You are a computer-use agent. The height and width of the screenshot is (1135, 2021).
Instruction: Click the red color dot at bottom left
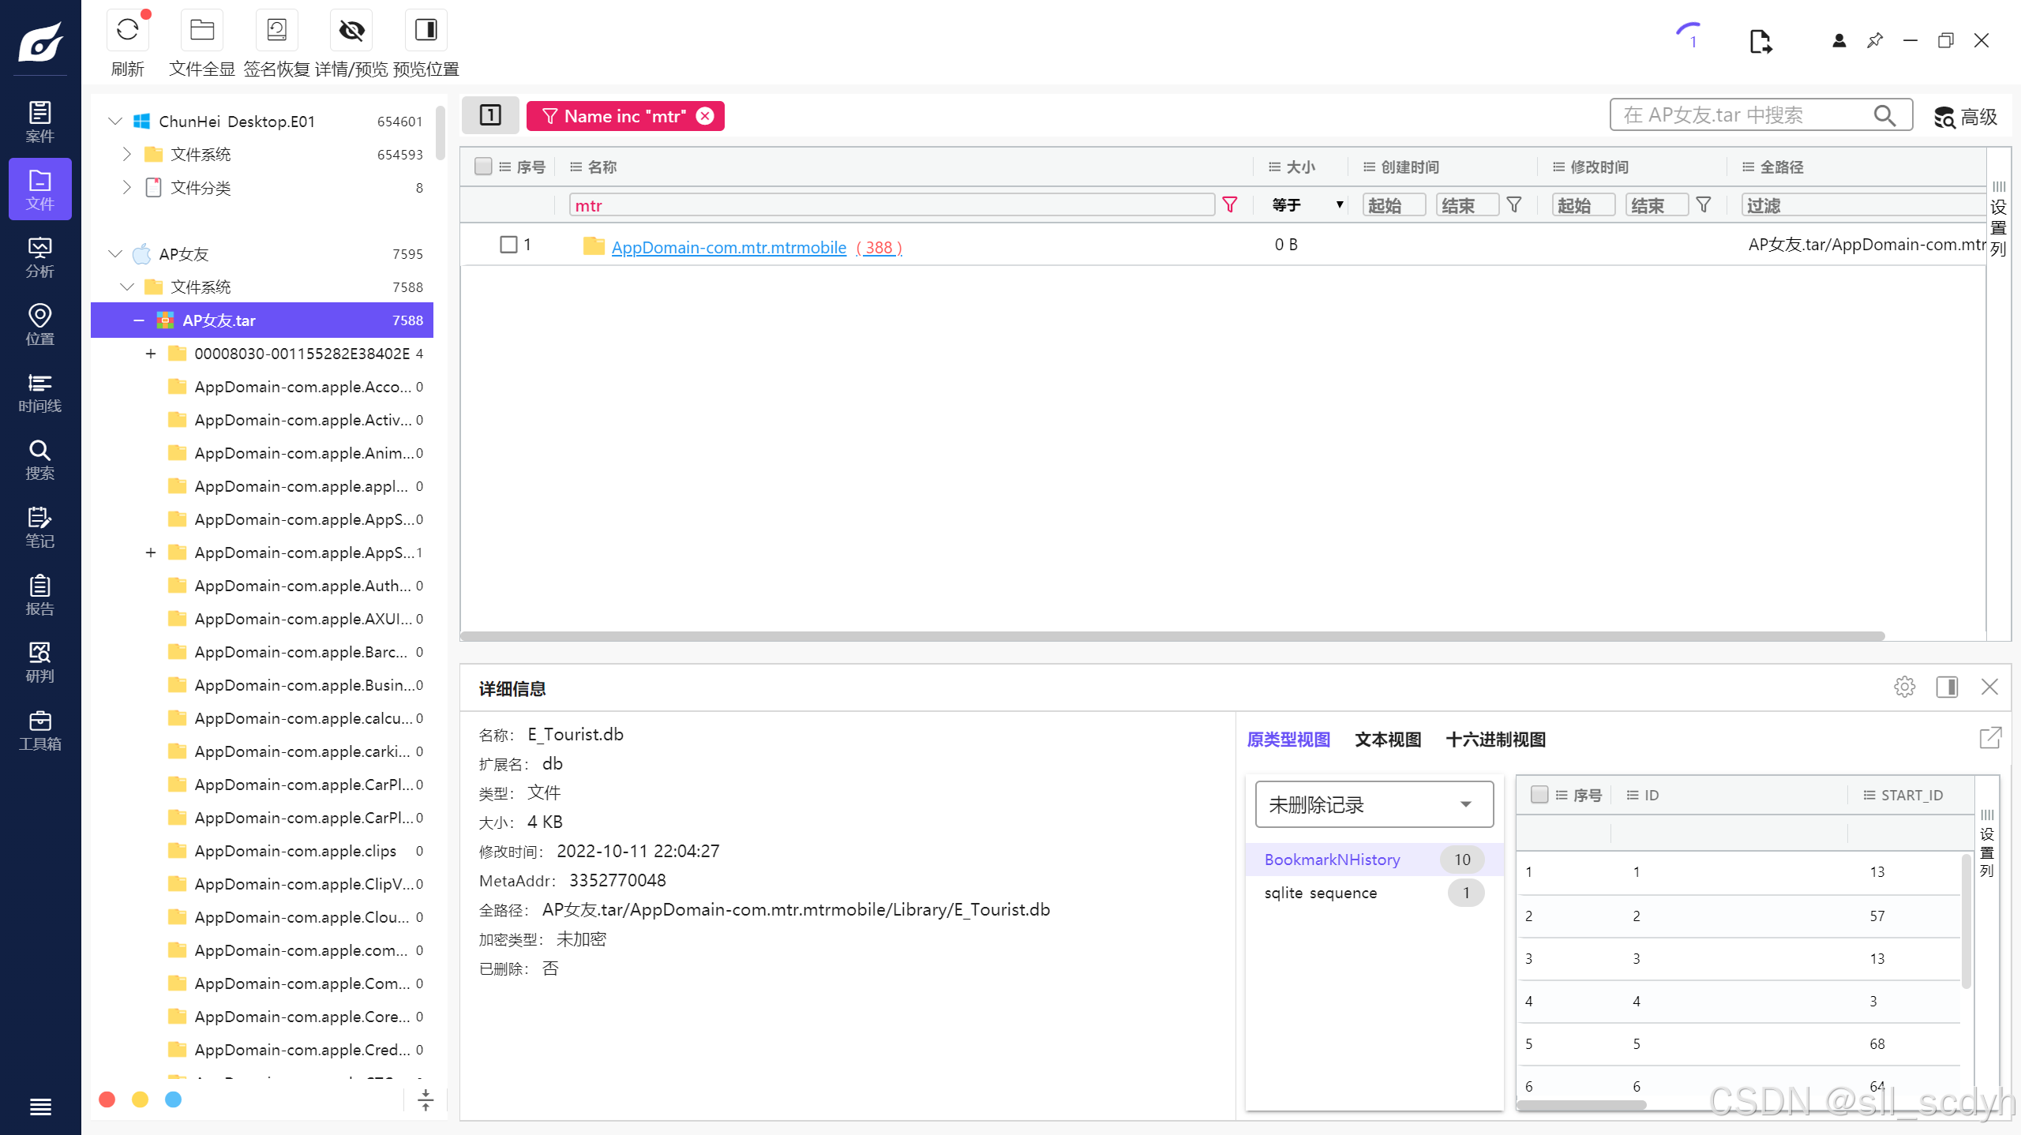tap(107, 1099)
